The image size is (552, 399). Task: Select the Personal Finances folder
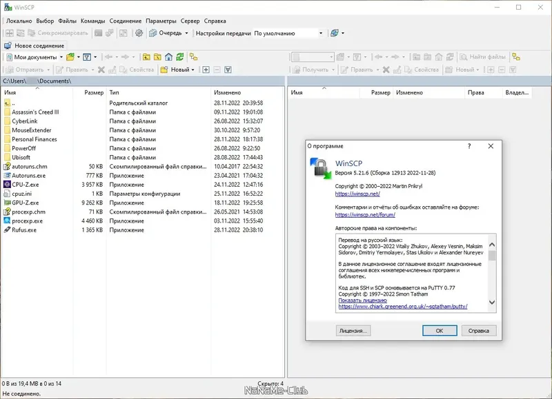(142, 140)
